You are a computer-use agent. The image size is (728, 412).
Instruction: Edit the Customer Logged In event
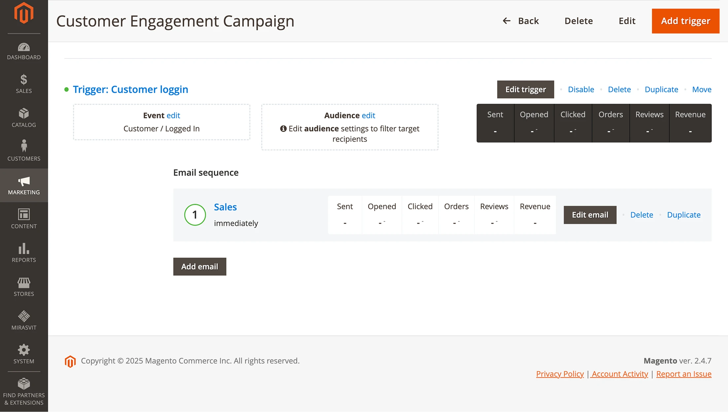(x=173, y=115)
